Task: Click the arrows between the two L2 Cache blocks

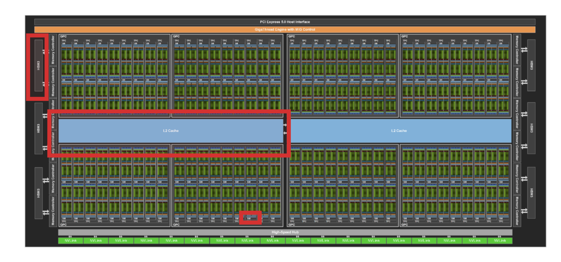Action: [285, 129]
